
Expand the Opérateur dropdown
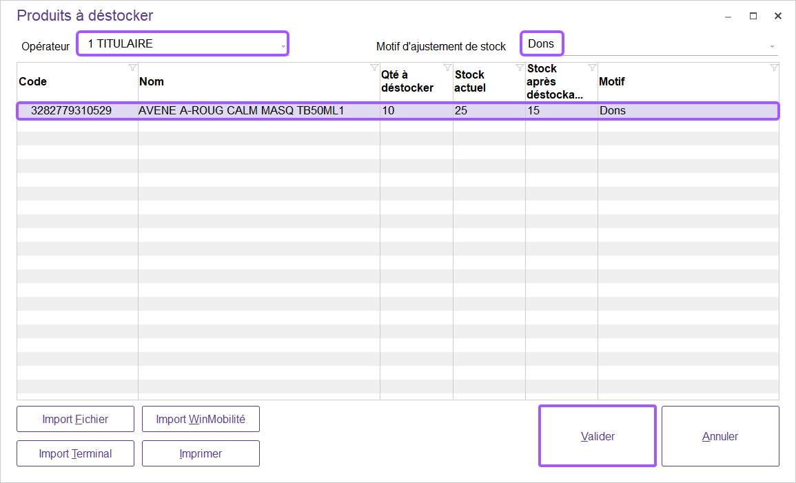coord(283,45)
